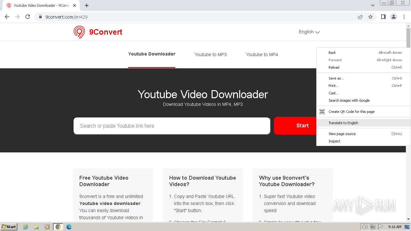
Task: Click Free Youtube Video Downloader heading
Action: (104, 181)
